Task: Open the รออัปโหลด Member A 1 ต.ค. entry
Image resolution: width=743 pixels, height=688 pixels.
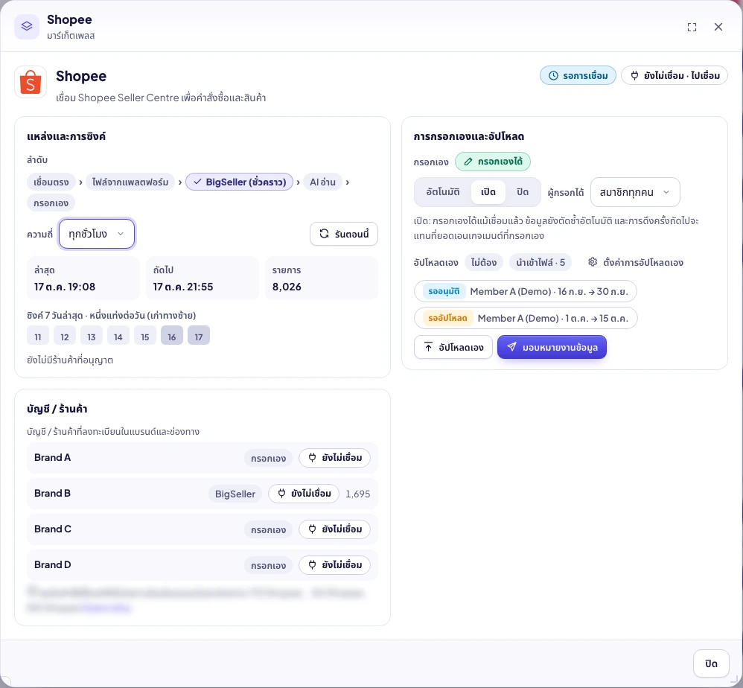Action: point(526,318)
